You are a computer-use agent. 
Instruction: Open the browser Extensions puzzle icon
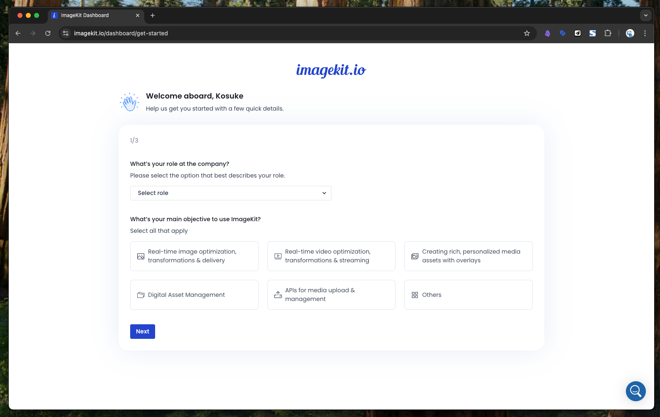coord(608,33)
